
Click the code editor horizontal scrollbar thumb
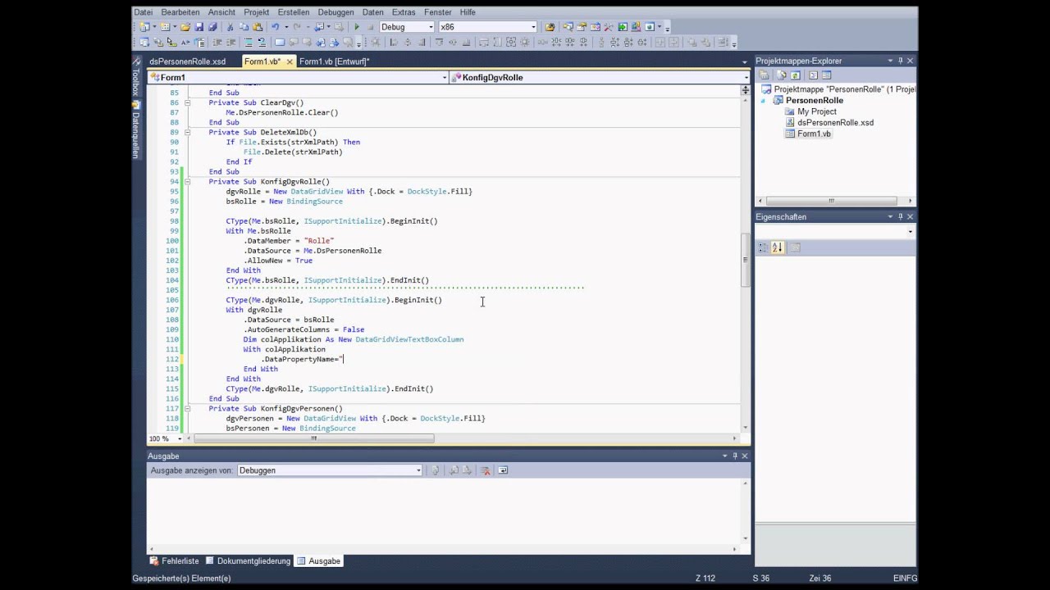(314, 438)
